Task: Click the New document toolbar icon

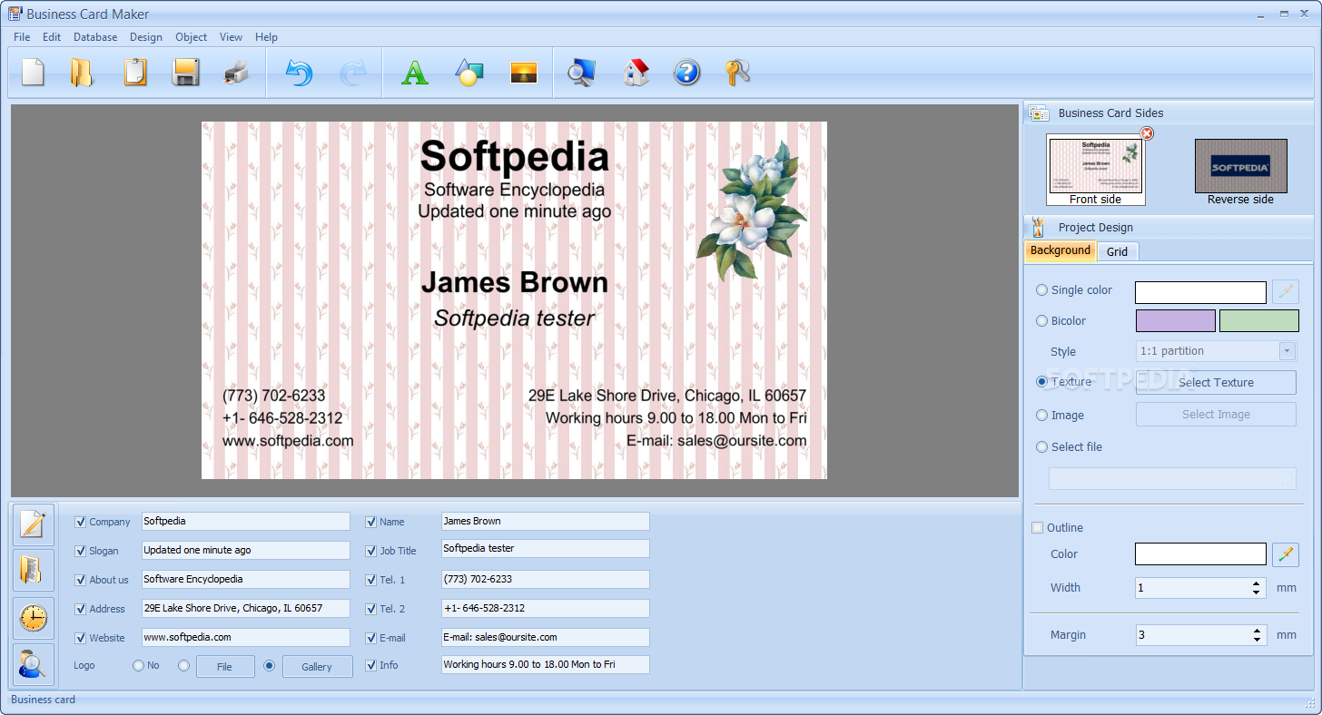Action: (34, 73)
